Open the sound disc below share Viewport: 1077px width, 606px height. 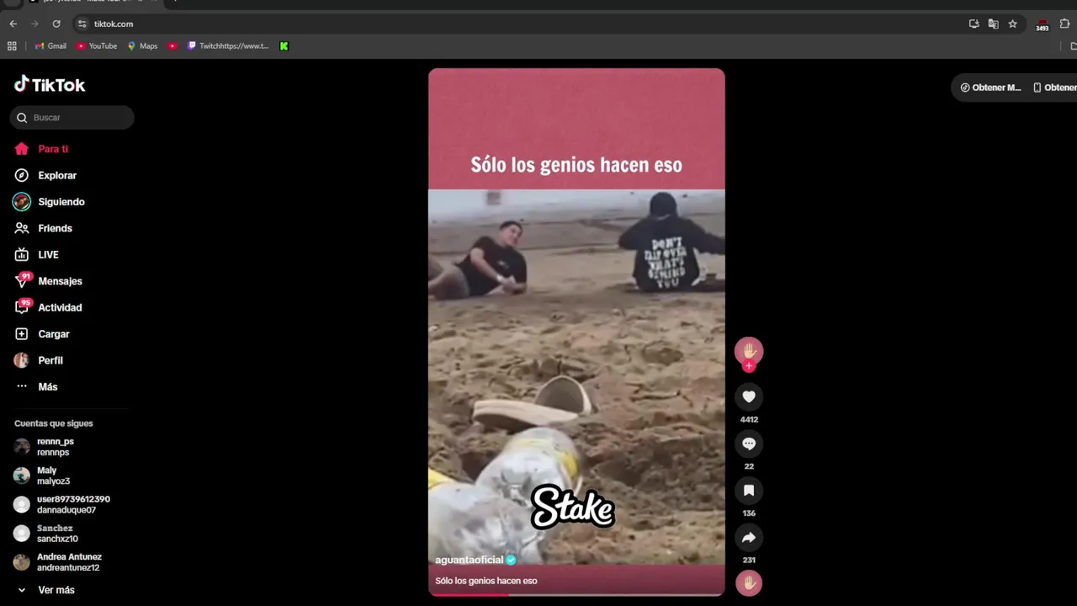(749, 583)
